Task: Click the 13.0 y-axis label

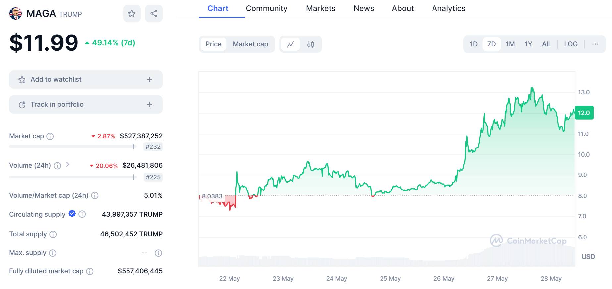Action: pos(584,92)
